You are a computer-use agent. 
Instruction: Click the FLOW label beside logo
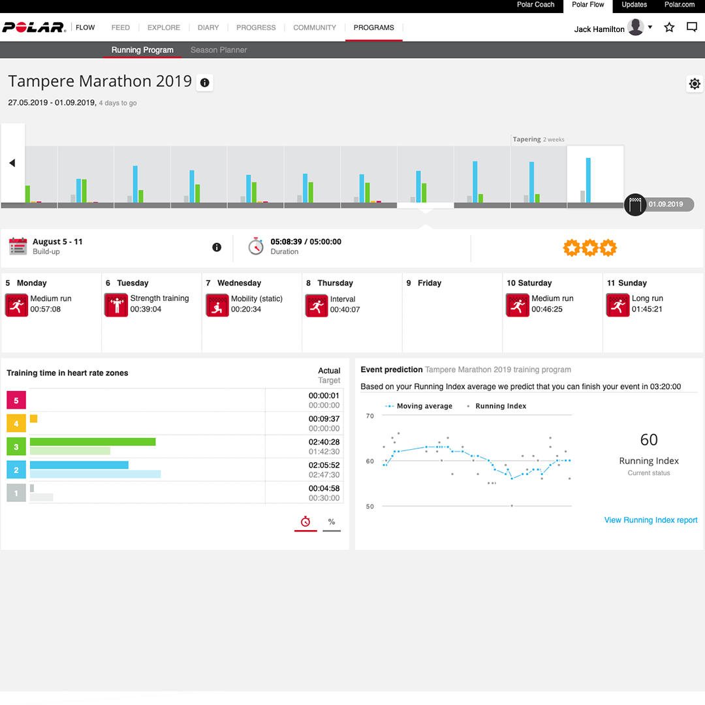[x=85, y=27]
